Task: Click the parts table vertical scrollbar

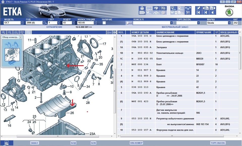Action: click(x=240, y=53)
